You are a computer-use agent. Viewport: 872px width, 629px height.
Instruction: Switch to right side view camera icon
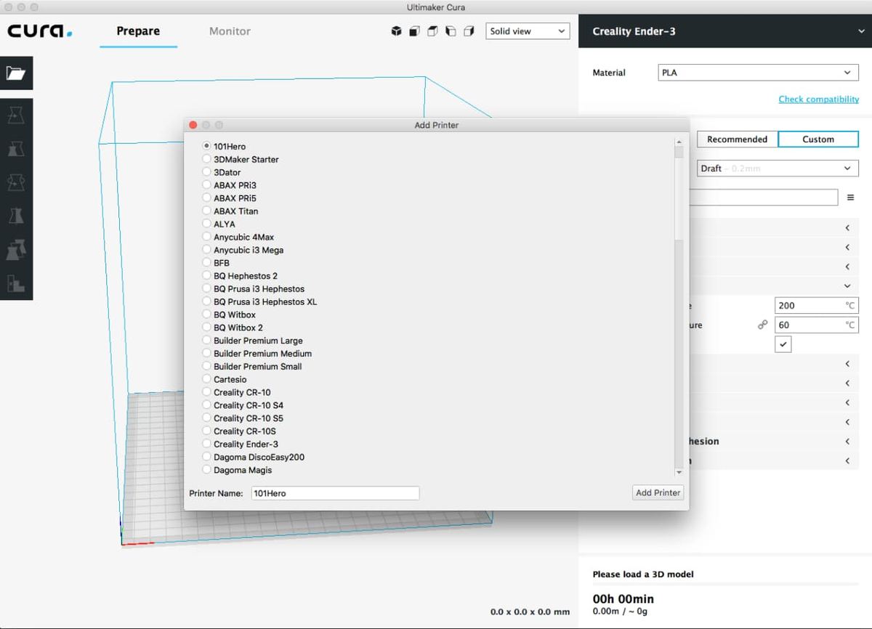point(469,31)
